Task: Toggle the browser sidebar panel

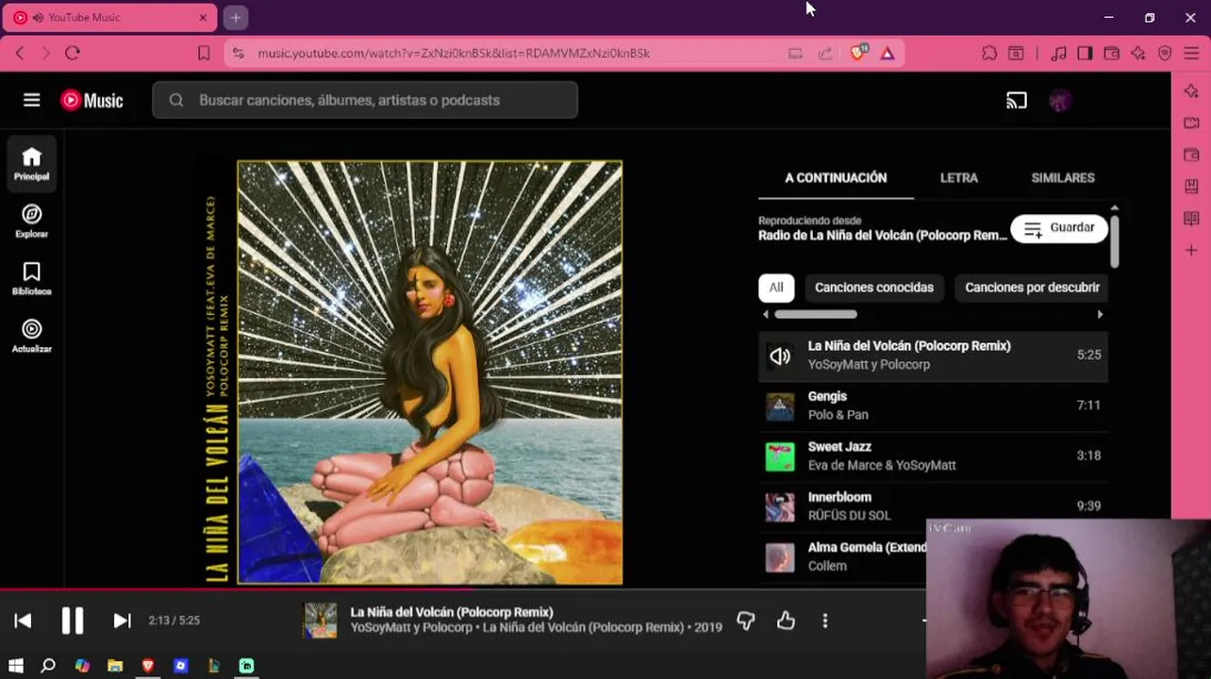Action: [1085, 54]
